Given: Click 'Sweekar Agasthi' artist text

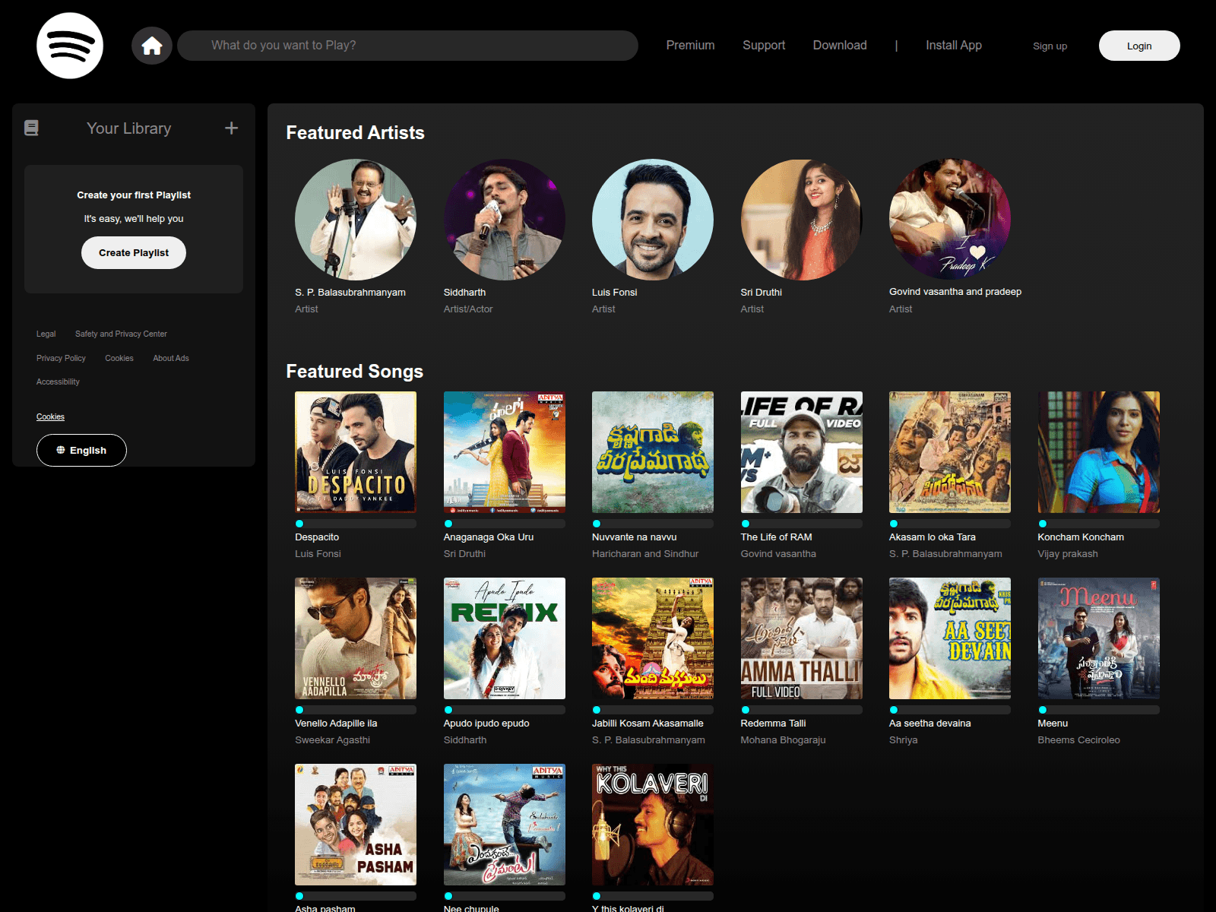Looking at the screenshot, I should (x=333, y=740).
